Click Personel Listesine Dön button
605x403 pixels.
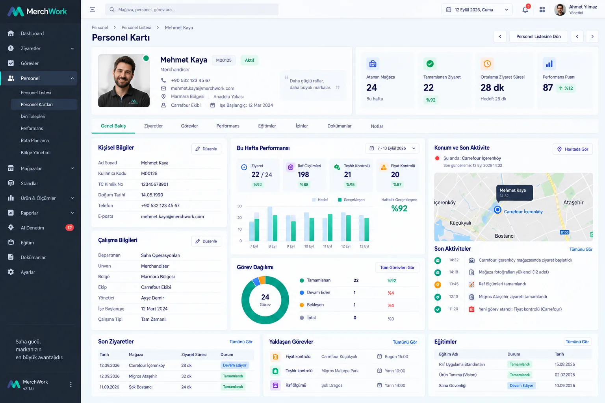click(x=538, y=37)
